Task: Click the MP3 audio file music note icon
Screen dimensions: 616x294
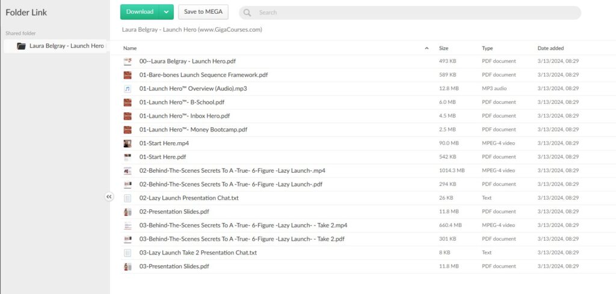Action: click(x=128, y=89)
